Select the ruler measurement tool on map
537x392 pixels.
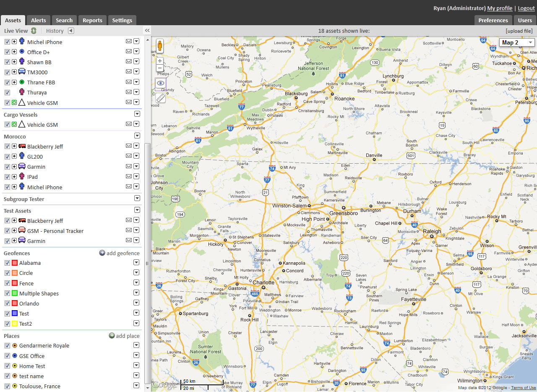tap(160, 98)
